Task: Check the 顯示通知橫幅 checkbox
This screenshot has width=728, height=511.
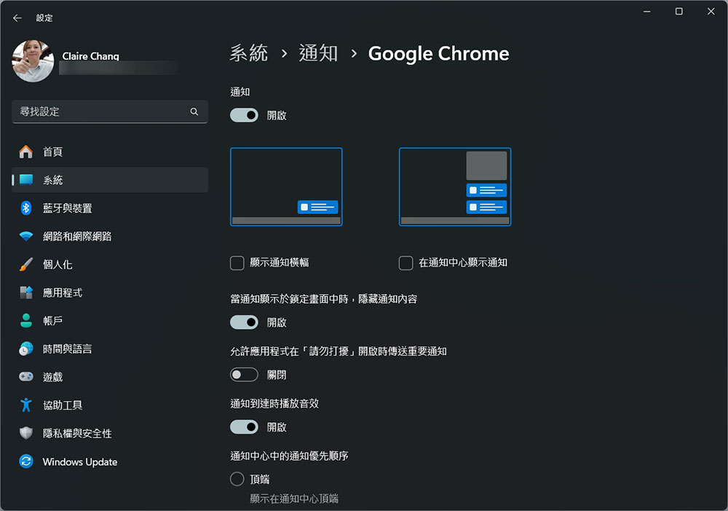Action: pos(237,263)
